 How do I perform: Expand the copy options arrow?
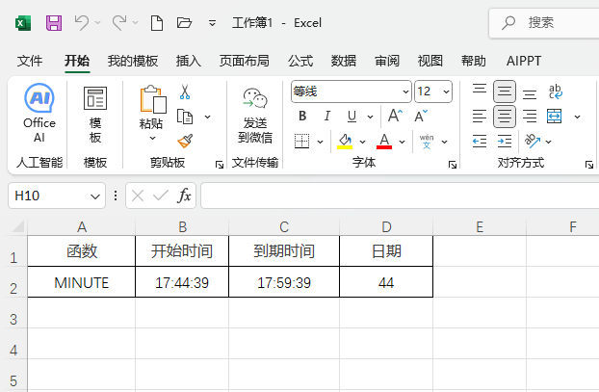pos(207,117)
